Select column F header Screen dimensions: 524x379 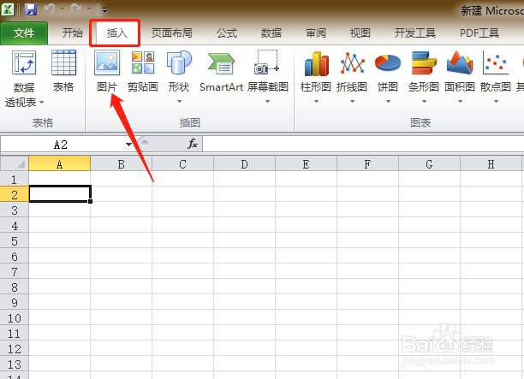[x=367, y=163]
